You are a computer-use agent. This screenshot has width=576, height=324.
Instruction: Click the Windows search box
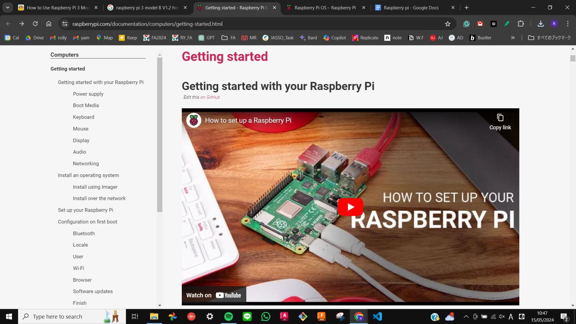[72, 316]
